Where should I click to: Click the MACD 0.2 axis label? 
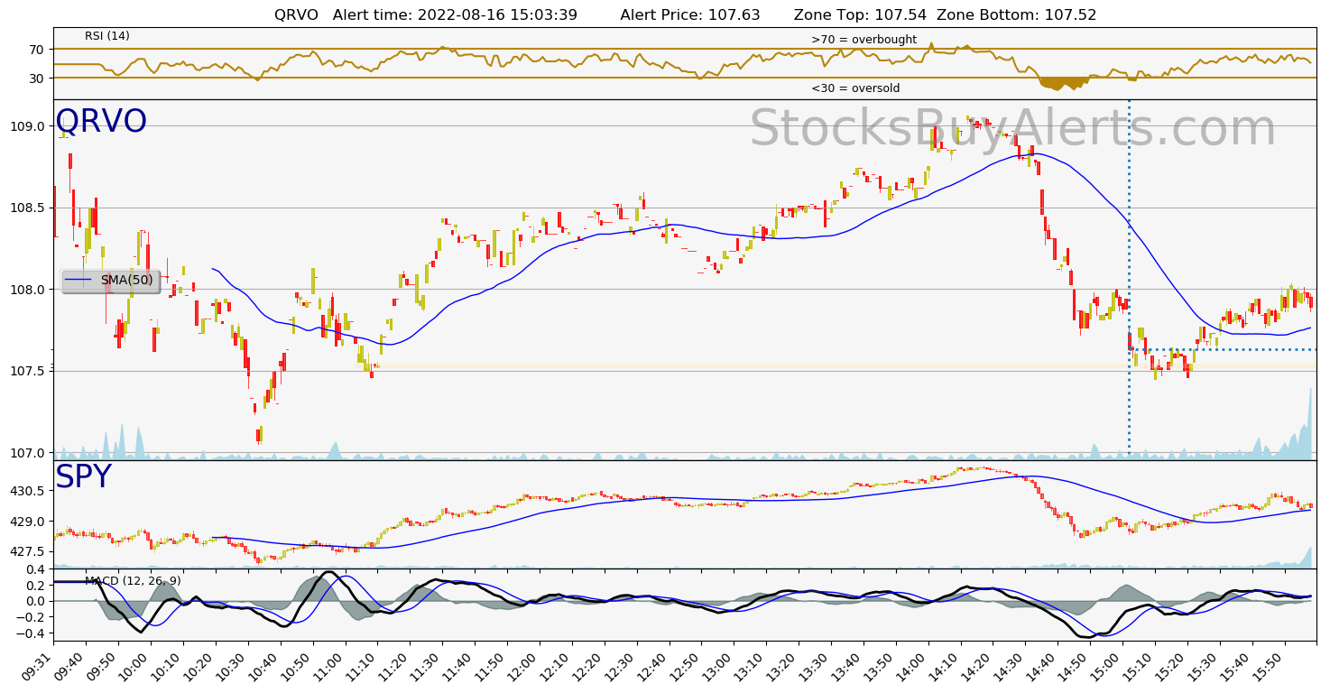coord(36,585)
